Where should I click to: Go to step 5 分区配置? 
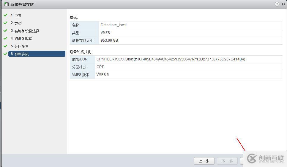coord(20,46)
